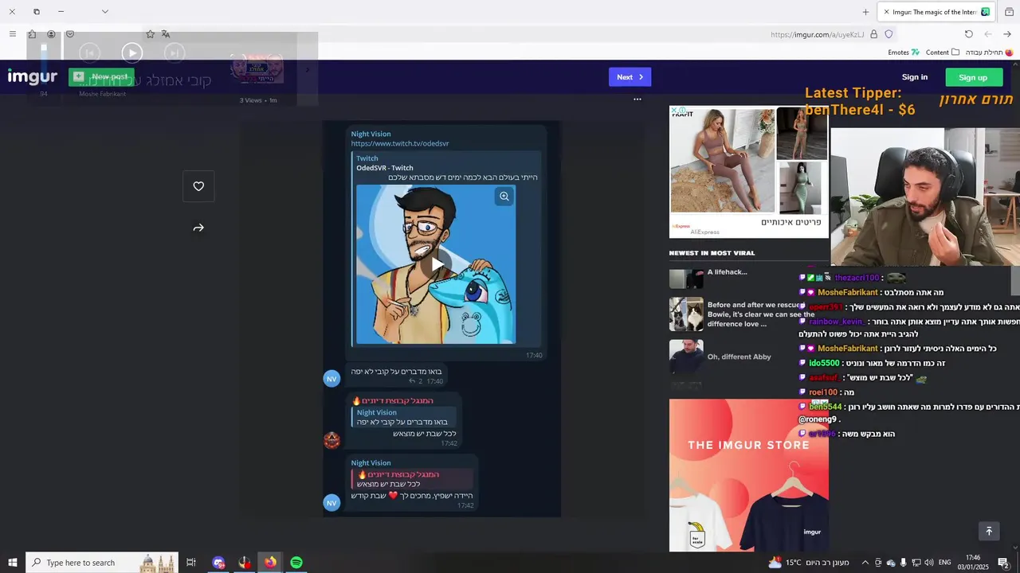
Task: Switch the ENG input language
Action: pos(945,563)
